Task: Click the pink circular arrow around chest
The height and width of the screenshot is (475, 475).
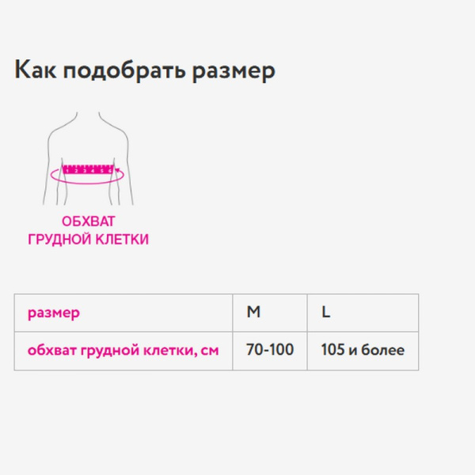Action: pos(87,176)
